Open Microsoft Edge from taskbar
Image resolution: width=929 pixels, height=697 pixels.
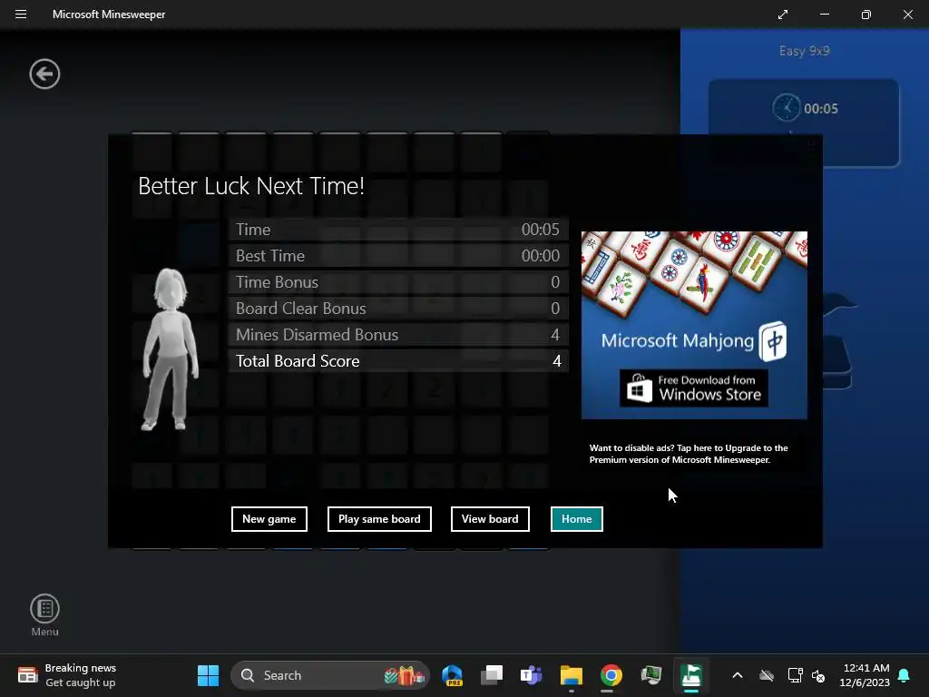(452, 675)
